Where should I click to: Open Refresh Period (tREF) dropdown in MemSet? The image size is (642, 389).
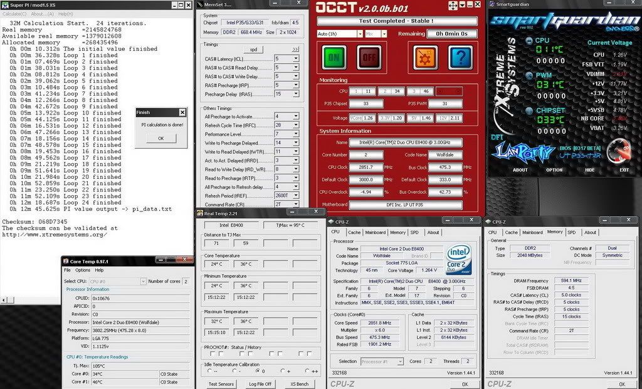[x=296, y=196]
